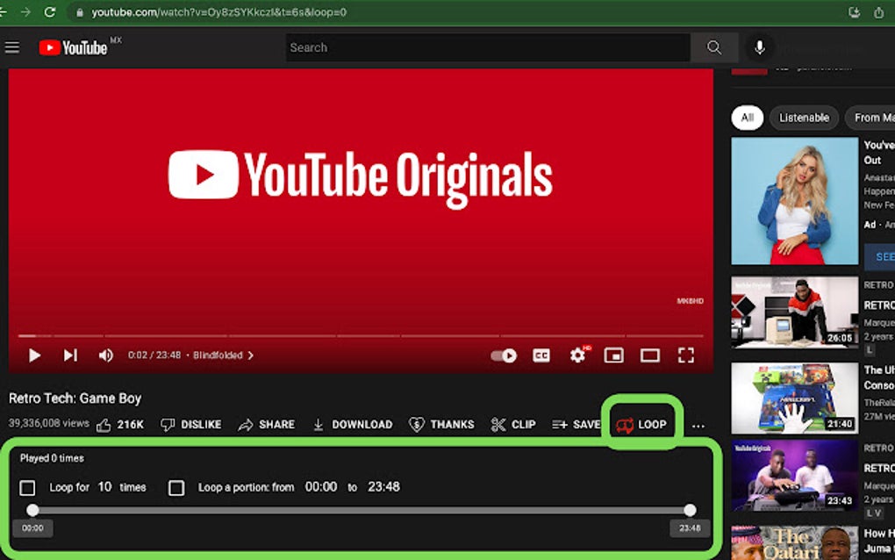Open the Qatari video thumbnail
895x560 pixels.
point(795,542)
